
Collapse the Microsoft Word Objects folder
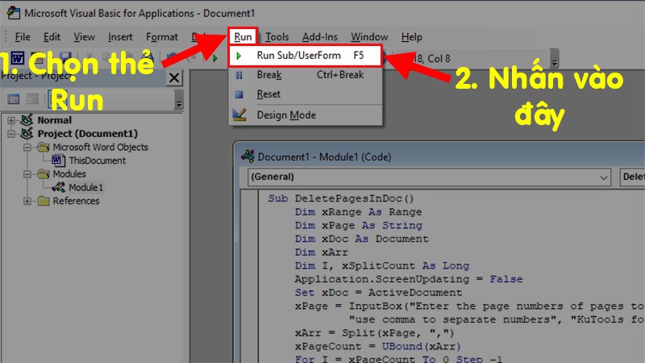[27, 147]
